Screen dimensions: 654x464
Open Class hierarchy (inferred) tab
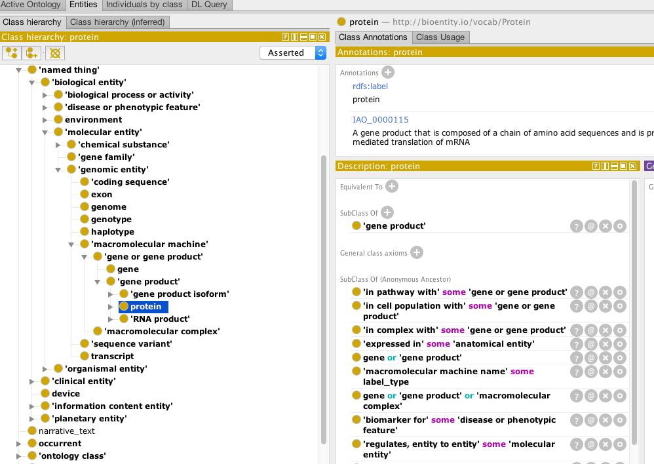pyautogui.click(x=117, y=22)
